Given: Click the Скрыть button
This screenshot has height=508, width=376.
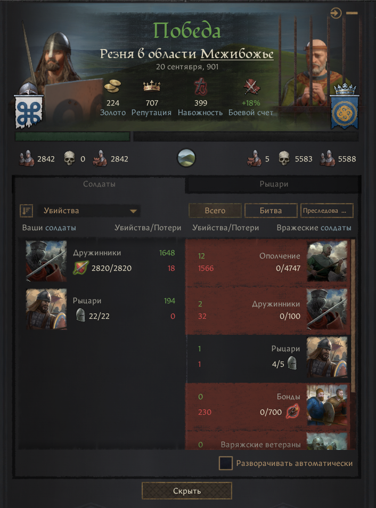Looking at the screenshot, I should (187, 491).
